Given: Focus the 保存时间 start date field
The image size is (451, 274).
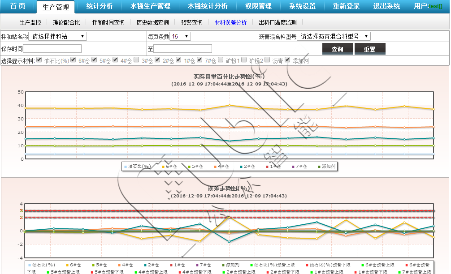Looking at the screenshot, I should click(x=54, y=49).
